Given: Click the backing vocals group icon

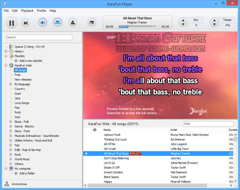Looking at the screenshot, I should coord(58,22).
